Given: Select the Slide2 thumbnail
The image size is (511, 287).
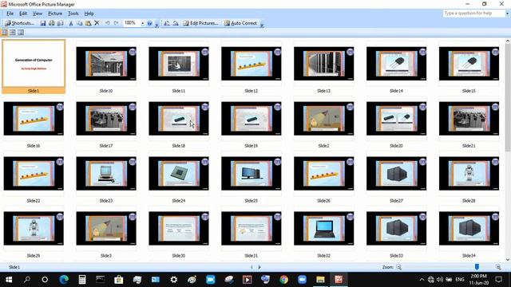Looking at the screenshot, I should [x=323, y=119].
